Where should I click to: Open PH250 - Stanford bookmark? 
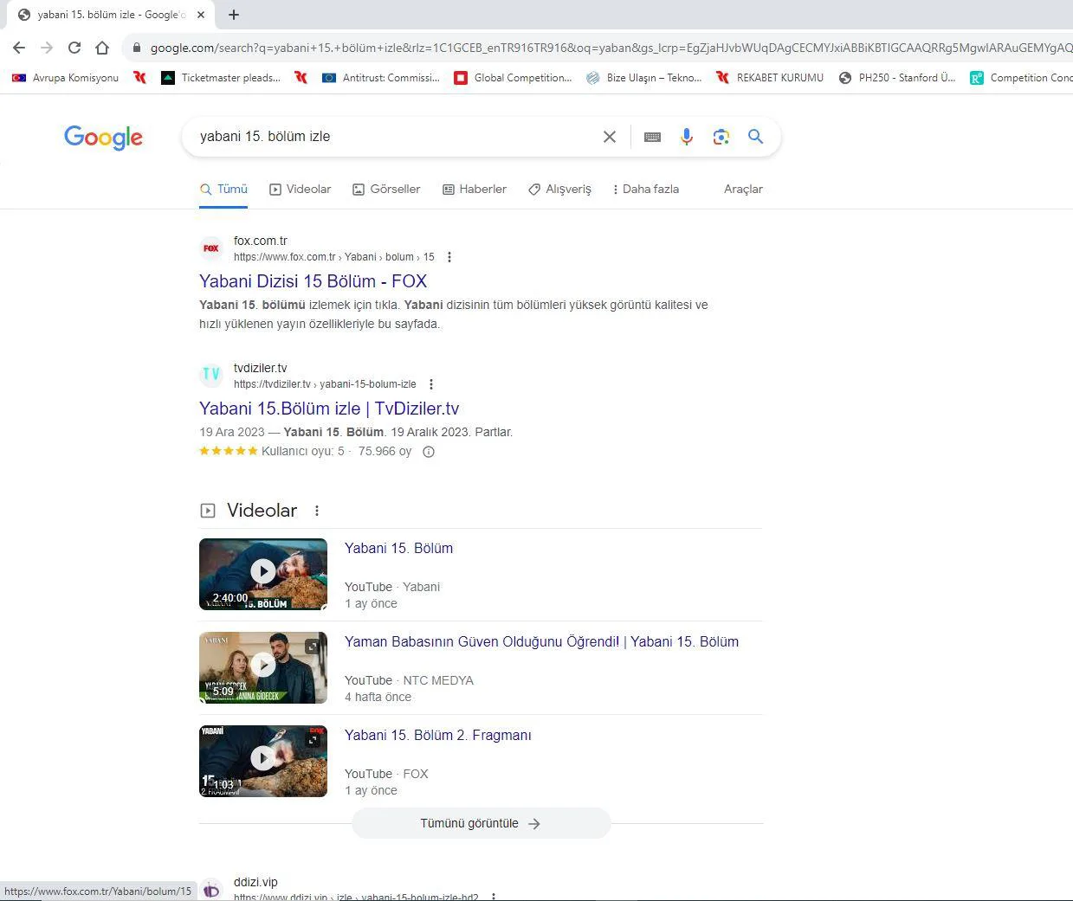897,78
